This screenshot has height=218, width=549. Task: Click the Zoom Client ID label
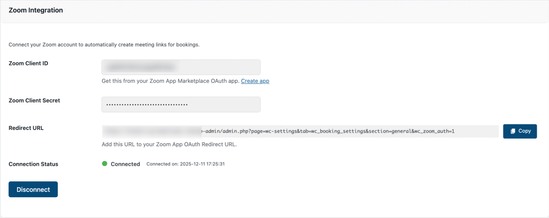[x=28, y=63]
